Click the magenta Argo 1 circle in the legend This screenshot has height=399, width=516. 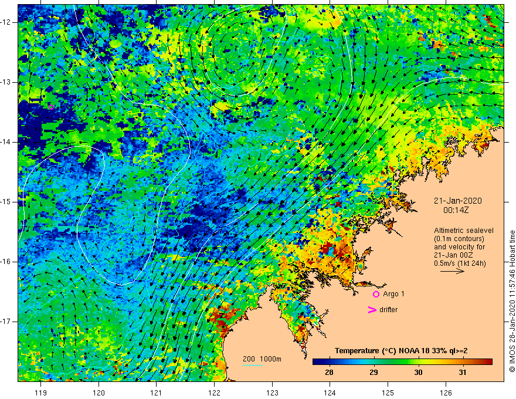(376, 295)
